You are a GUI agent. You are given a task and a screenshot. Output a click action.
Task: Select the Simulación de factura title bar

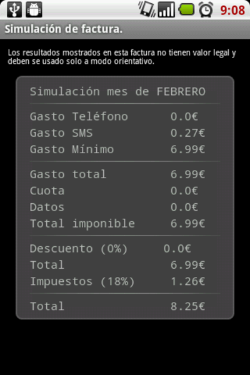tap(125, 29)
